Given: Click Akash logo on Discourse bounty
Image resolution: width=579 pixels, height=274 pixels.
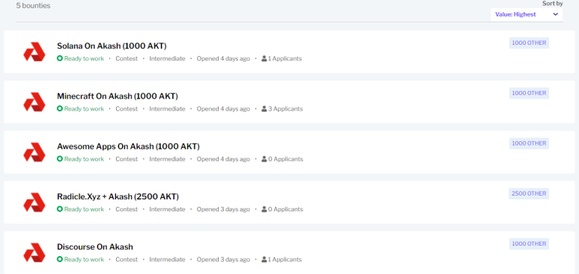Looking at the screenshot, I should [x=34, y=252].
